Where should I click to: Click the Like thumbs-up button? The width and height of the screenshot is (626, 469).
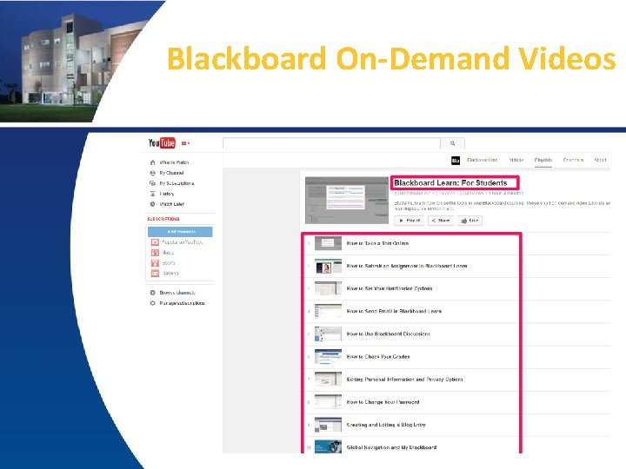point(469,221)
